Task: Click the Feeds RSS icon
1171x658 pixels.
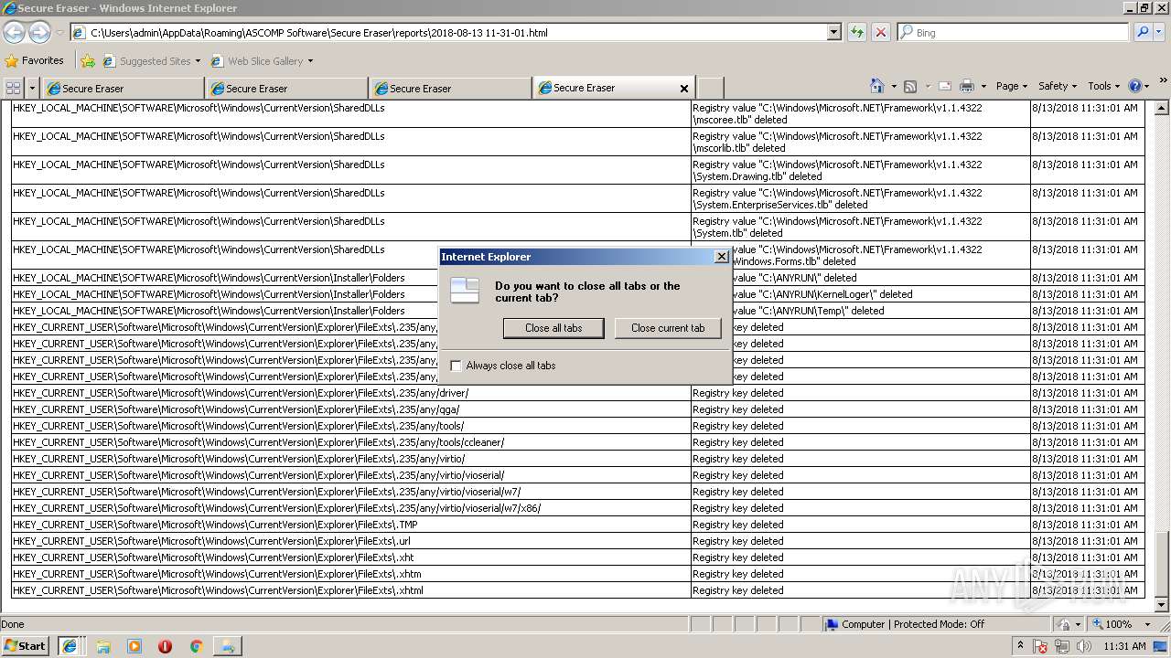Action: pyautogui.click(x=910, y=86)
